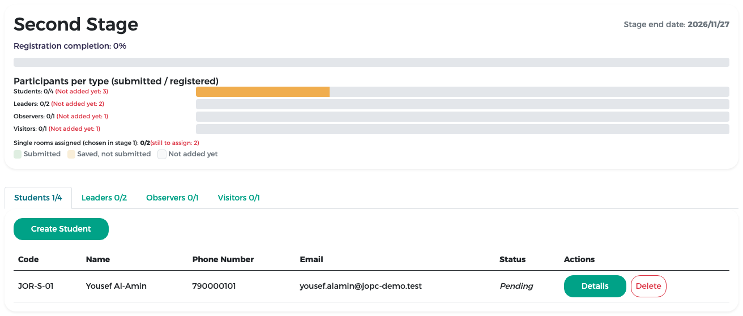Click the Not added yet legend swatch
This screenshot has width=743, height=316.
162,154
